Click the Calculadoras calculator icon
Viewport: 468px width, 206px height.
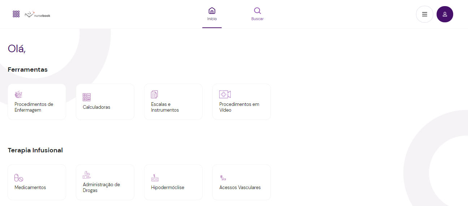tap(87, 97)
